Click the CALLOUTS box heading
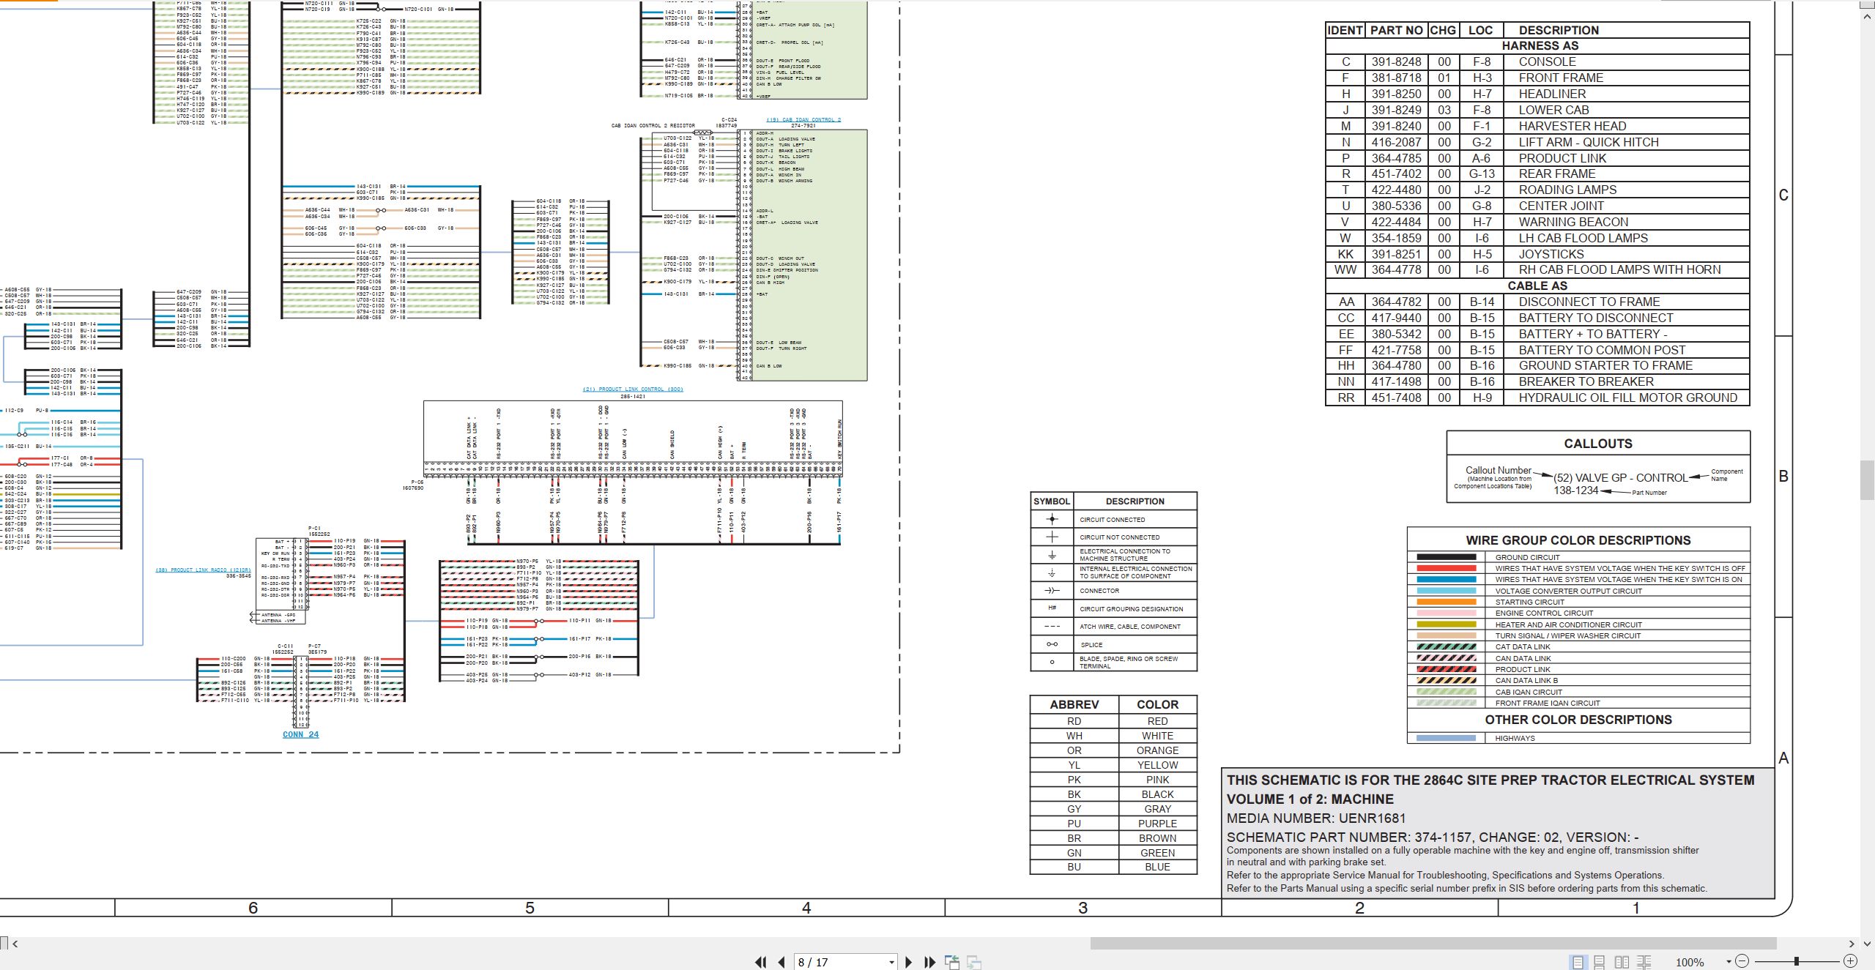 (x=1597, y=444)
